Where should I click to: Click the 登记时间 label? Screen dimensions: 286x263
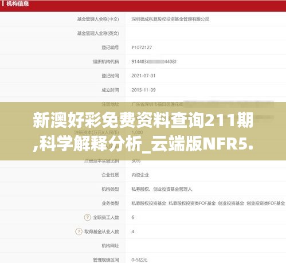coord(110,76)
